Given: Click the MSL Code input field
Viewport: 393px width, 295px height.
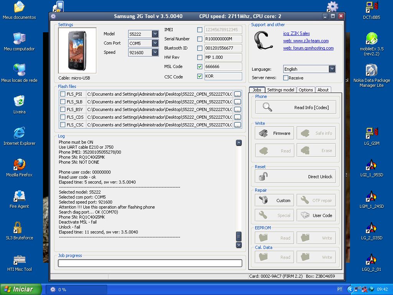Looking at the screenshot, I should [x=223, y=66].
